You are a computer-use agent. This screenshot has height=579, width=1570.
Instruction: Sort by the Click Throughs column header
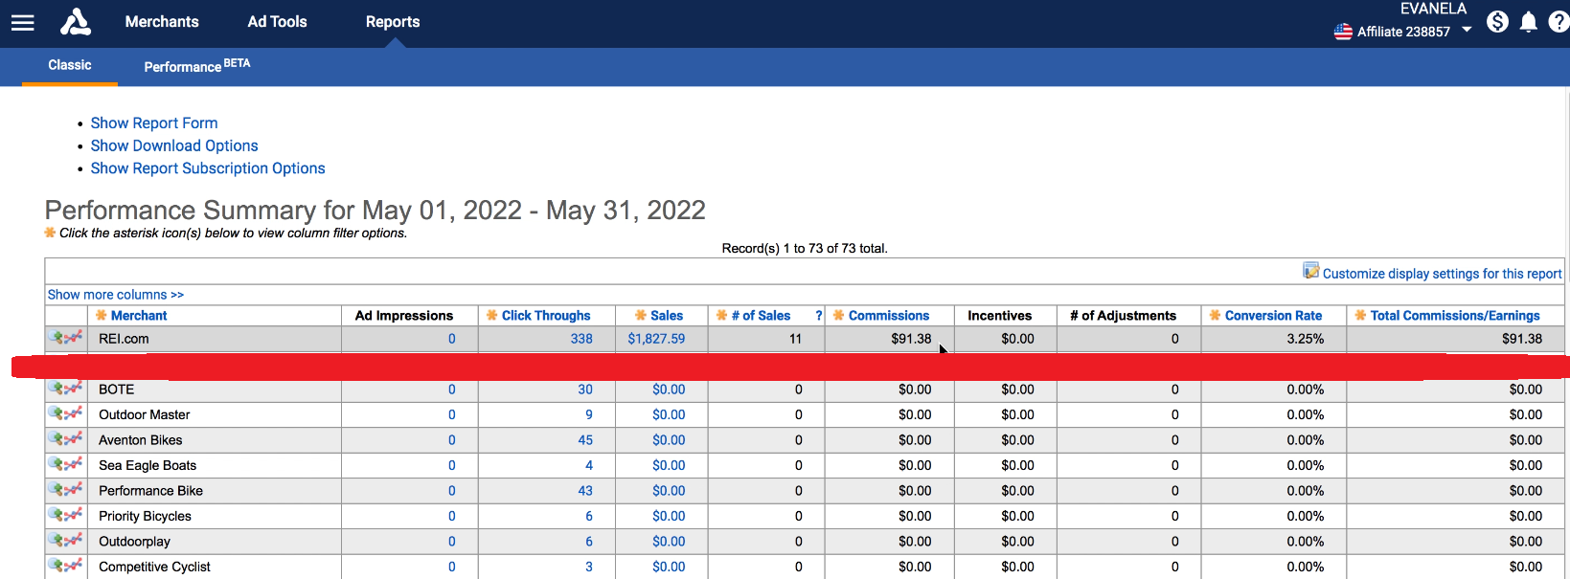click(x=546, y=315)
